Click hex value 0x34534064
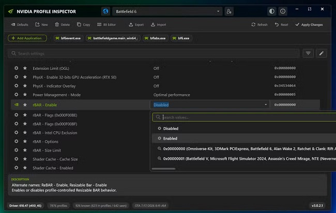Screen dimensions: 336x213 (285, 86)
